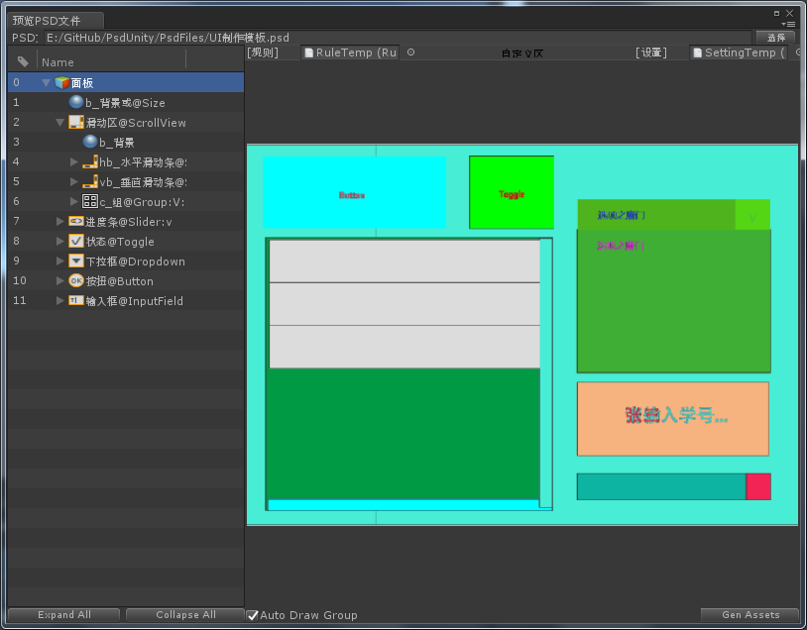Click the checkmark icon of 状态@Toggle
Image resolution: width=807 pixels, height=630 pixels.
pyautogui.click(x=76, y=242)
